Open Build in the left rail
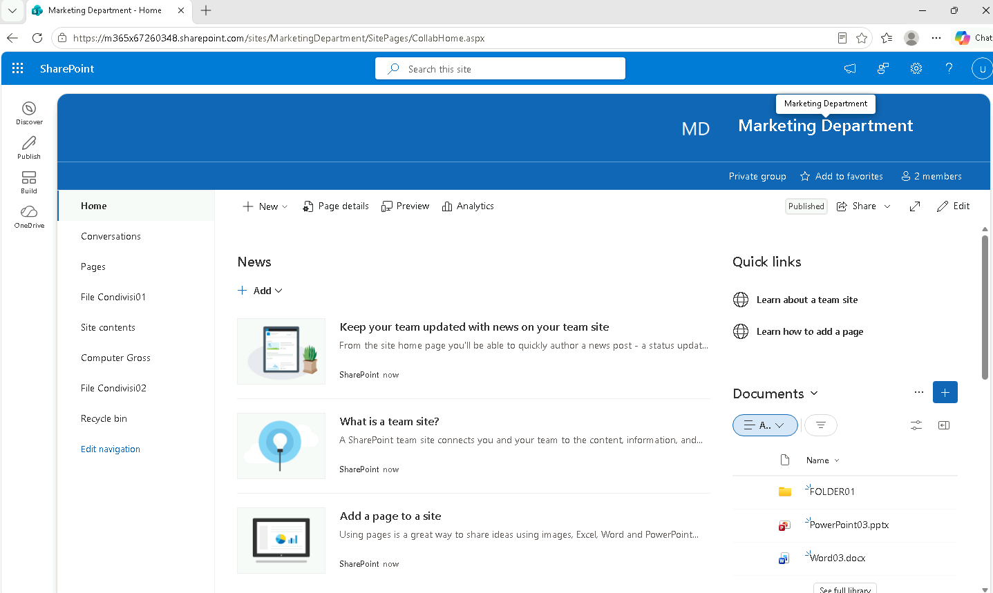 tap(29, 182)
